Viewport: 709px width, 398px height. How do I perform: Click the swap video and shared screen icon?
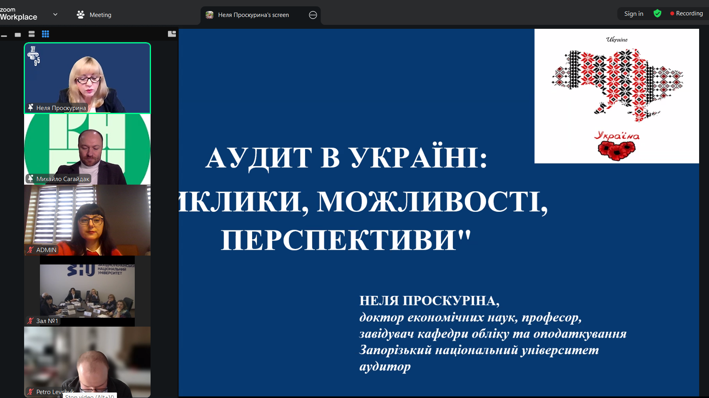pos(172,34)
